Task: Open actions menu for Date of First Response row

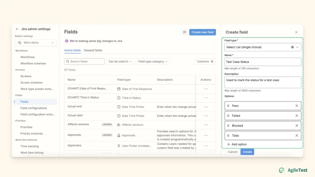Action: point(206,89)
